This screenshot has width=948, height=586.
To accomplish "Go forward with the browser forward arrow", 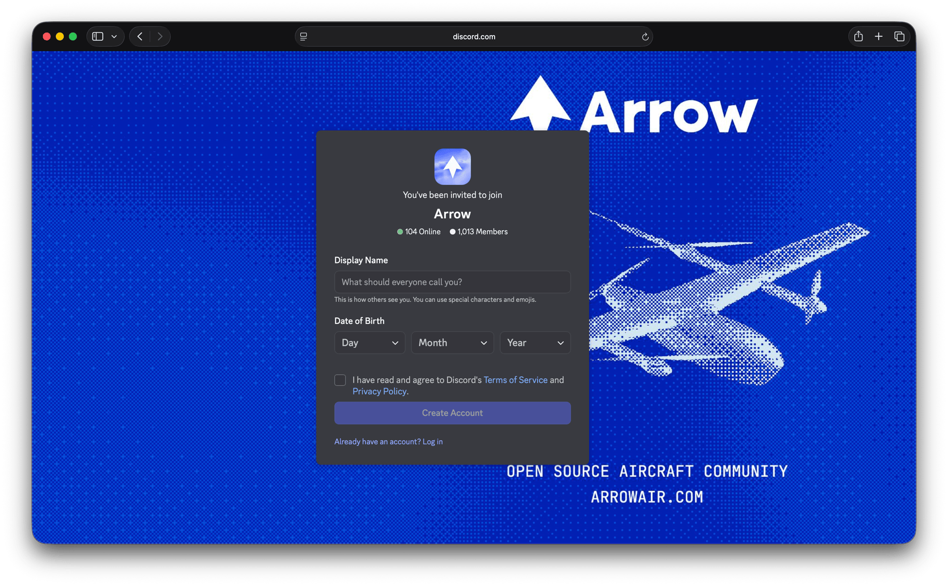I will [159, 37].
